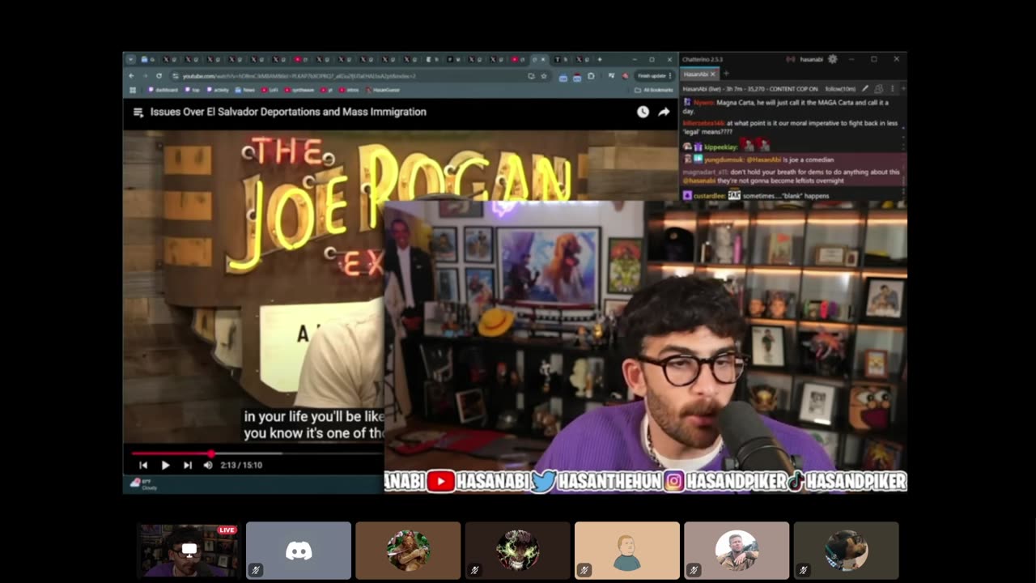The width and height of the screenshot is (1036, 583).
Task: Play the Joe Rogan YouTube video
Action: pos(165,465)
